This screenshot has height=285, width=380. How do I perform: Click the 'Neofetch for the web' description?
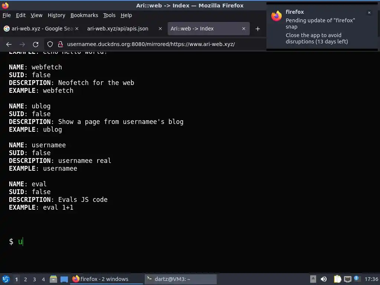click(96, 83)
